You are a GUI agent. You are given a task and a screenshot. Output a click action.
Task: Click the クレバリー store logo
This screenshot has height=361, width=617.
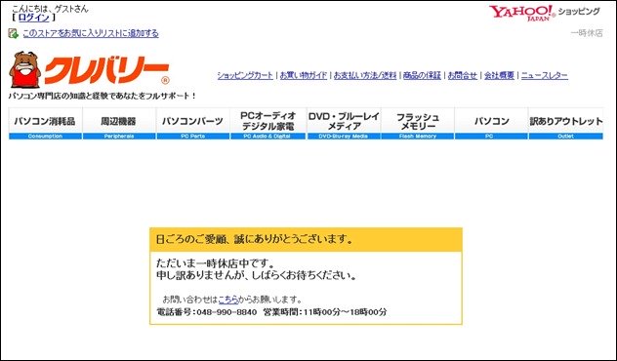click(90, 69)
